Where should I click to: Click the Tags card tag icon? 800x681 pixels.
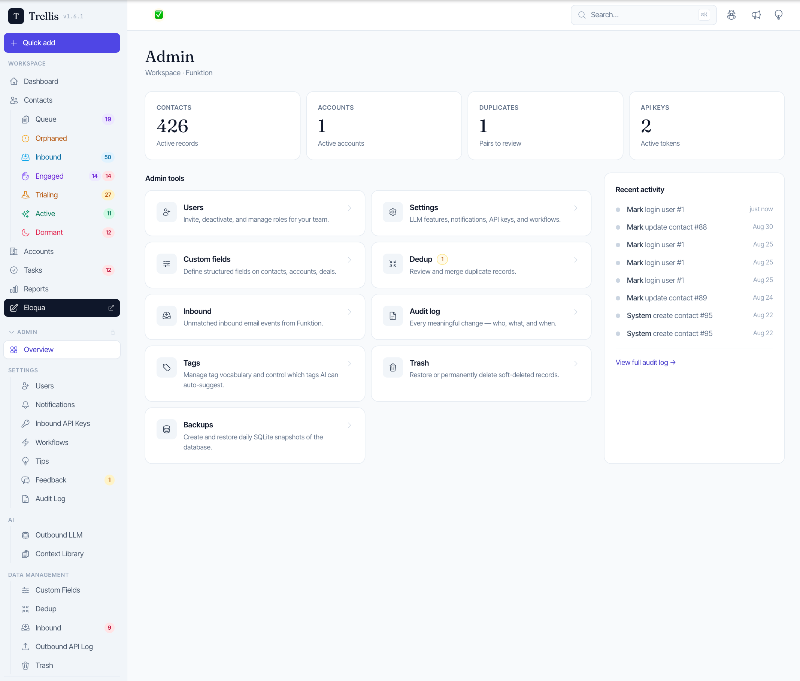167,367
